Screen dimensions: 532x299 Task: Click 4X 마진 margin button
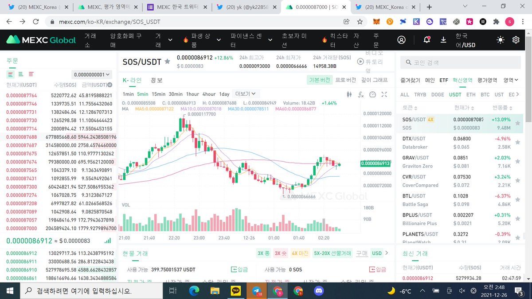pyautogui.click(x=300, y=253)
